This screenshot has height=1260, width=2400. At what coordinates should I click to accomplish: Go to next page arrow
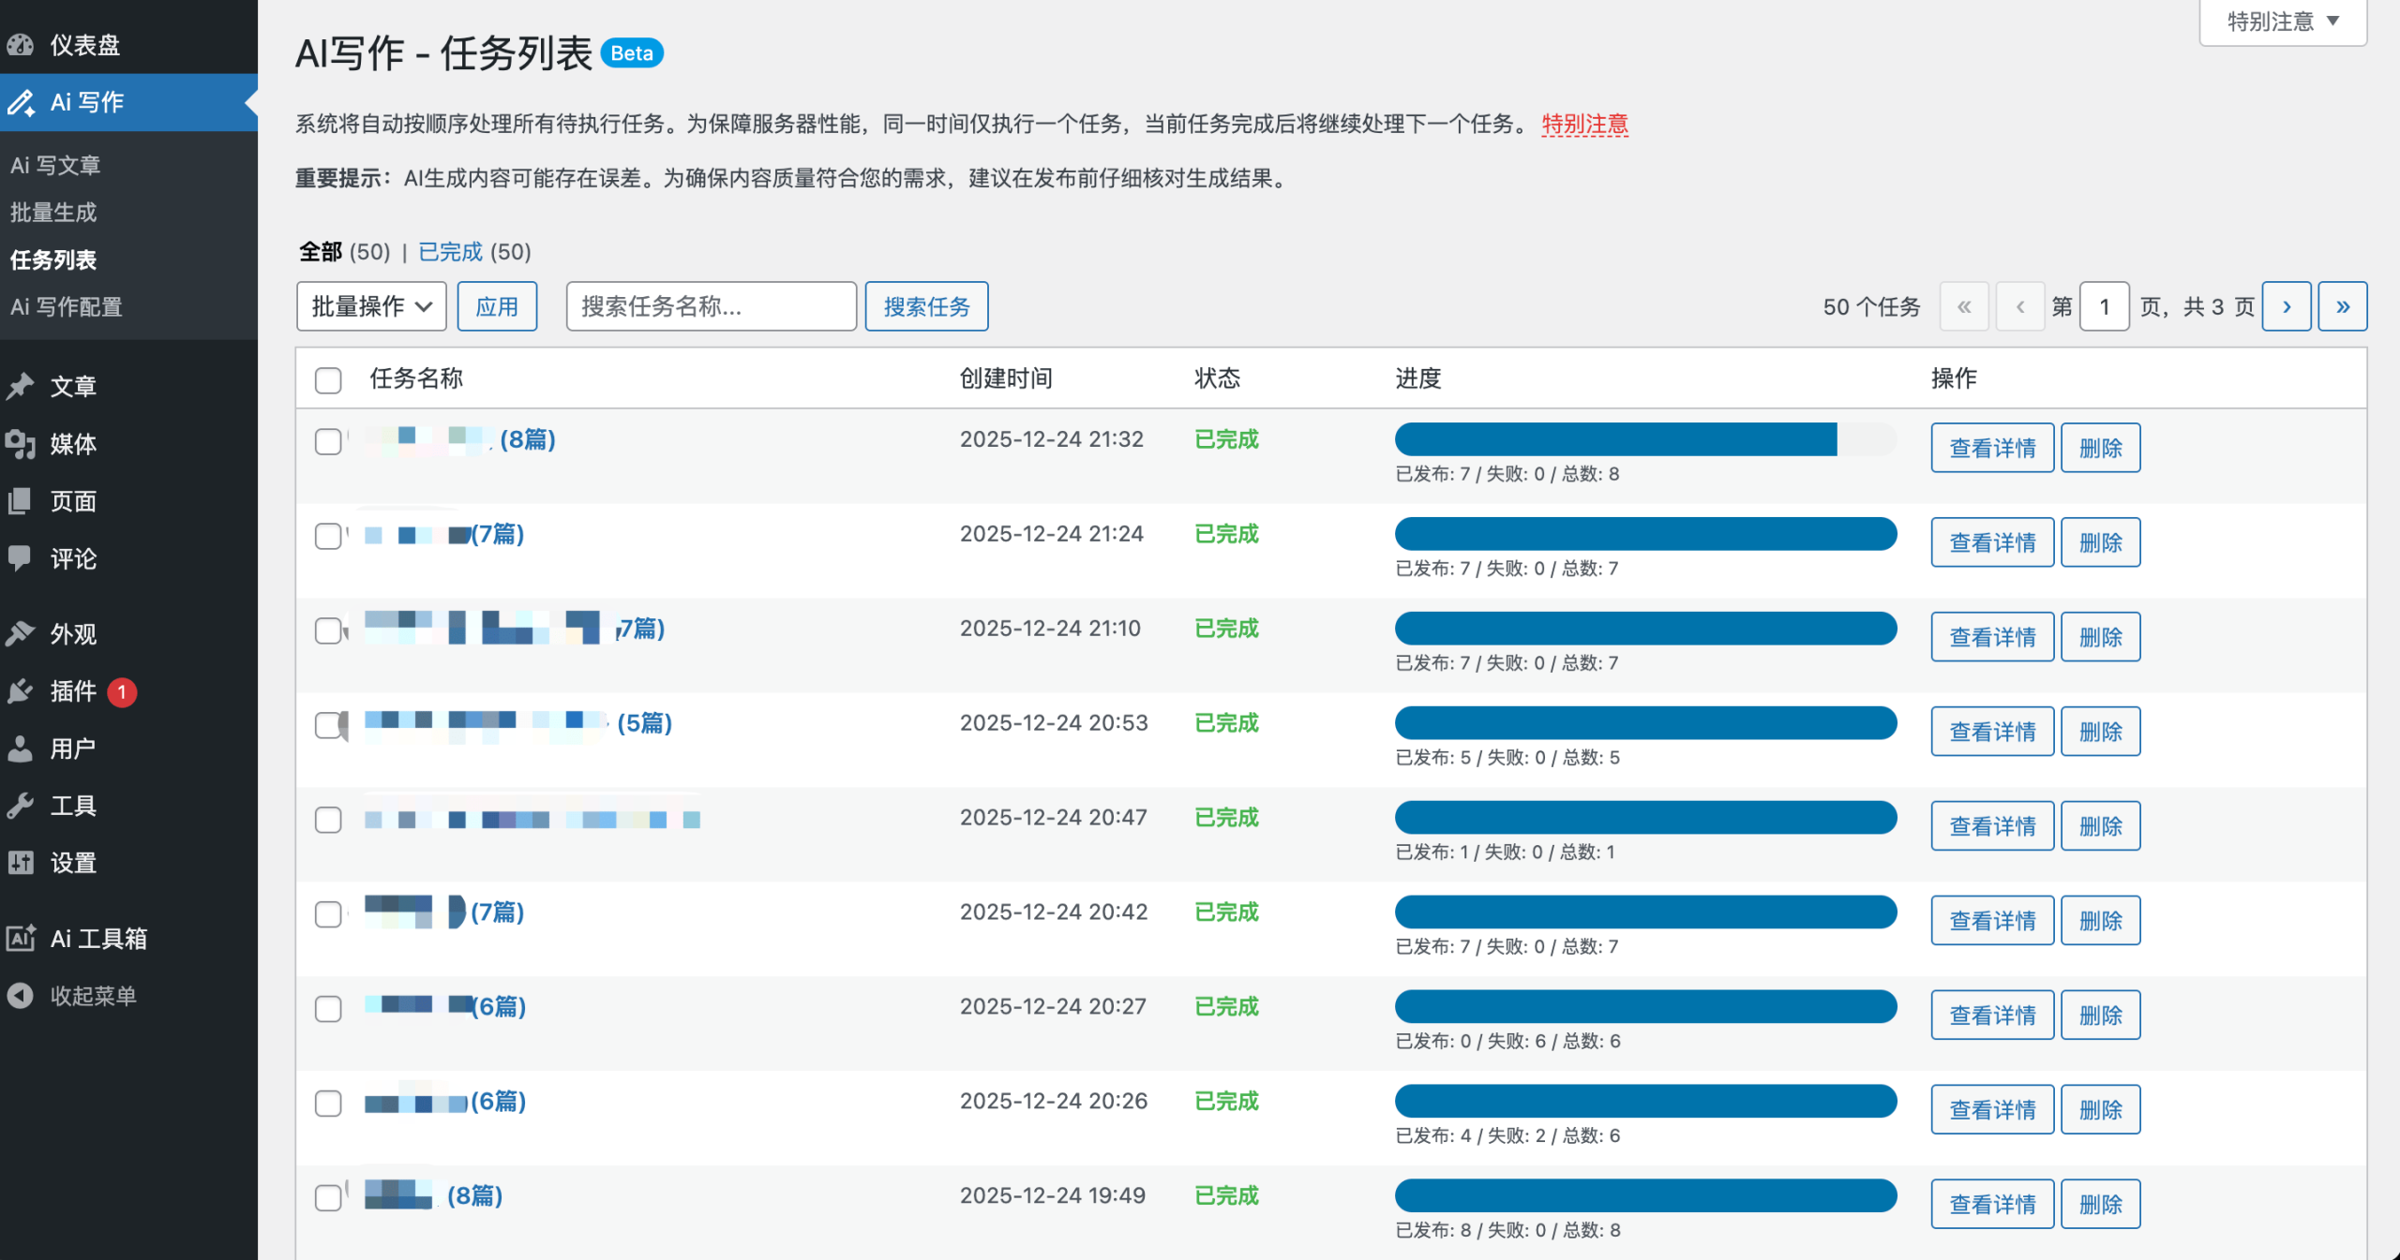(x=2286, y=306)
